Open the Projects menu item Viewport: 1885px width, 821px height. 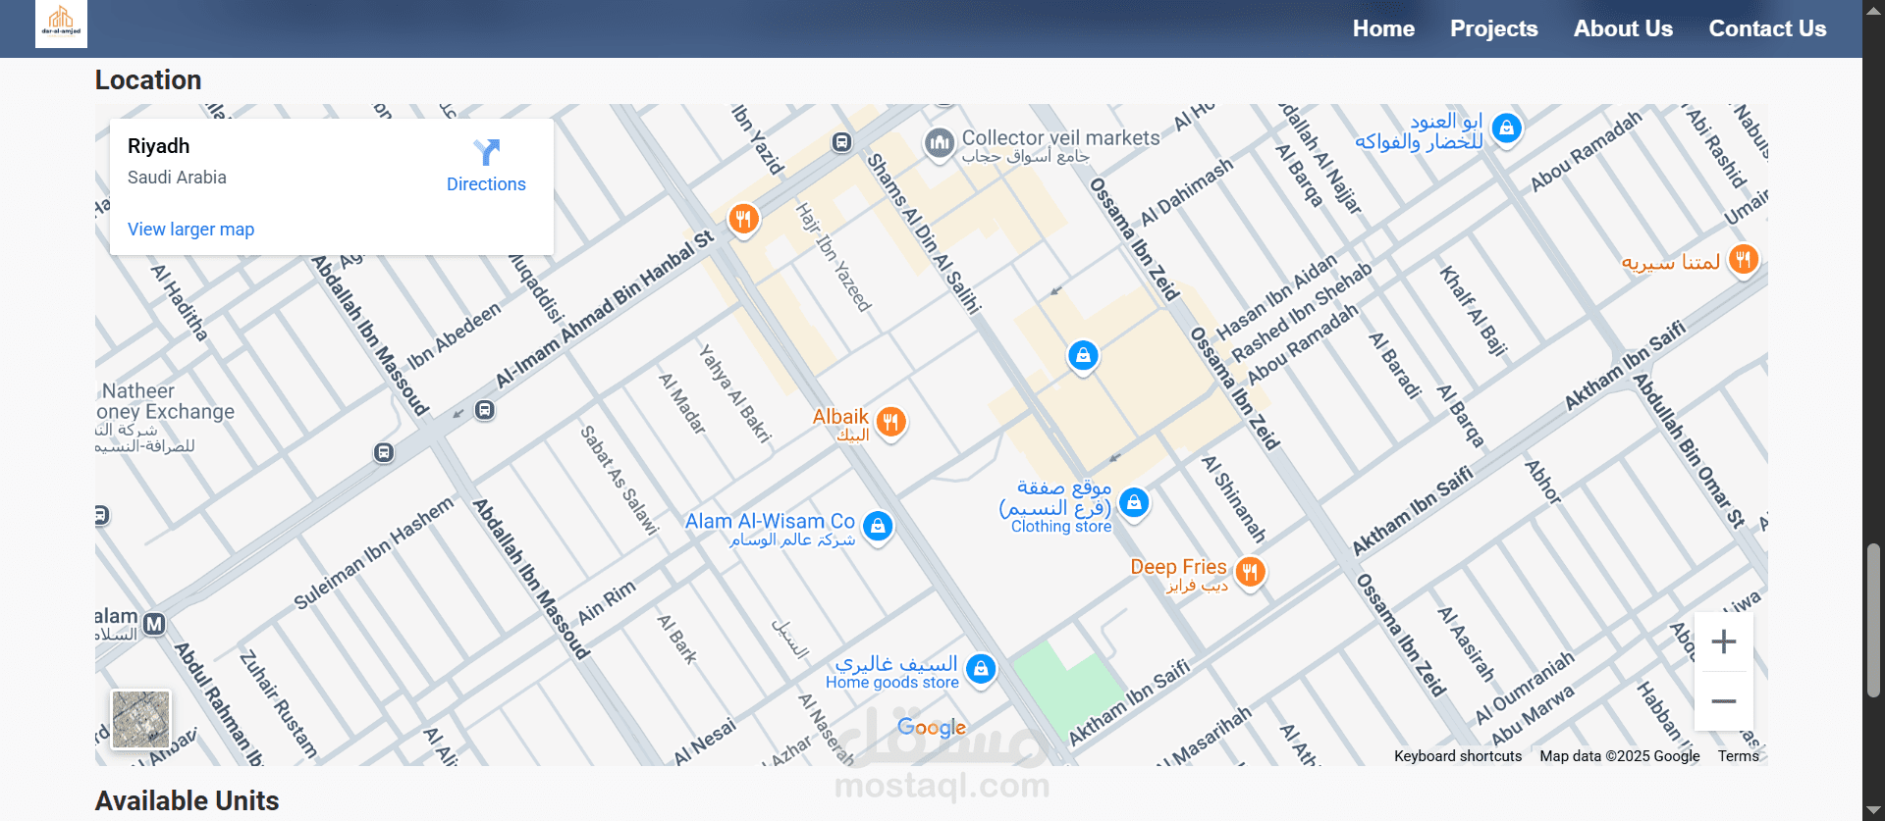click(x=1494, y=28)
